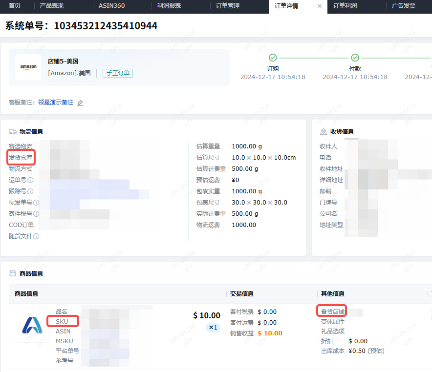Screen dimensions: 432x372
Task: Go to the 利润报表 tab
Action: click(x=169, y=6)
